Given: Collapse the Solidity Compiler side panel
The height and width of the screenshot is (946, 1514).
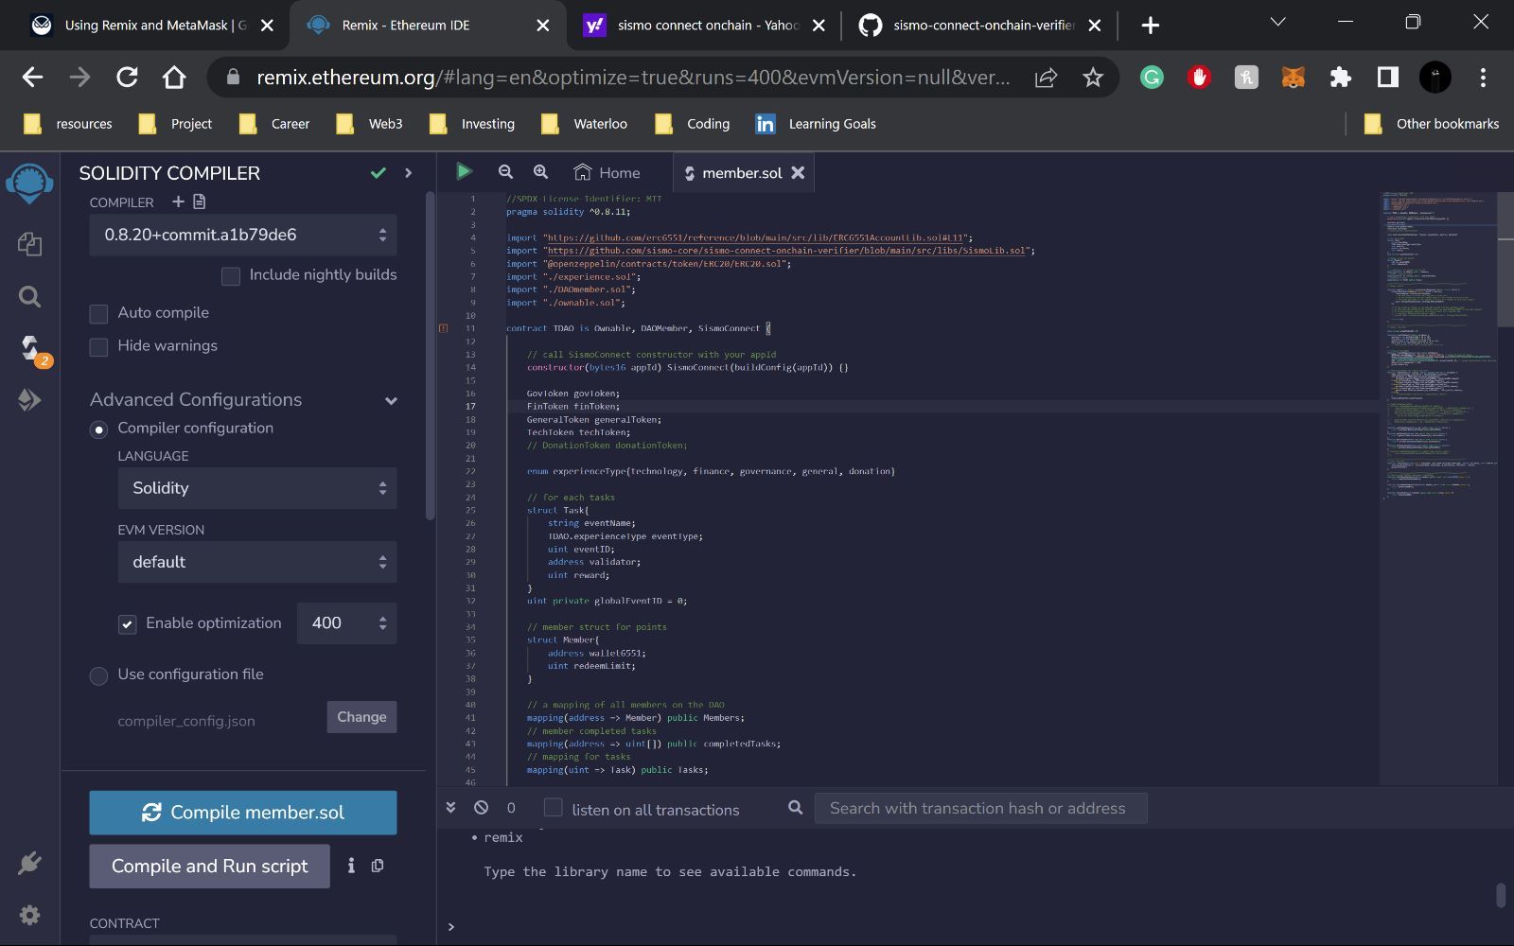Looking at the screenshot, I should [x=409, y=172].
